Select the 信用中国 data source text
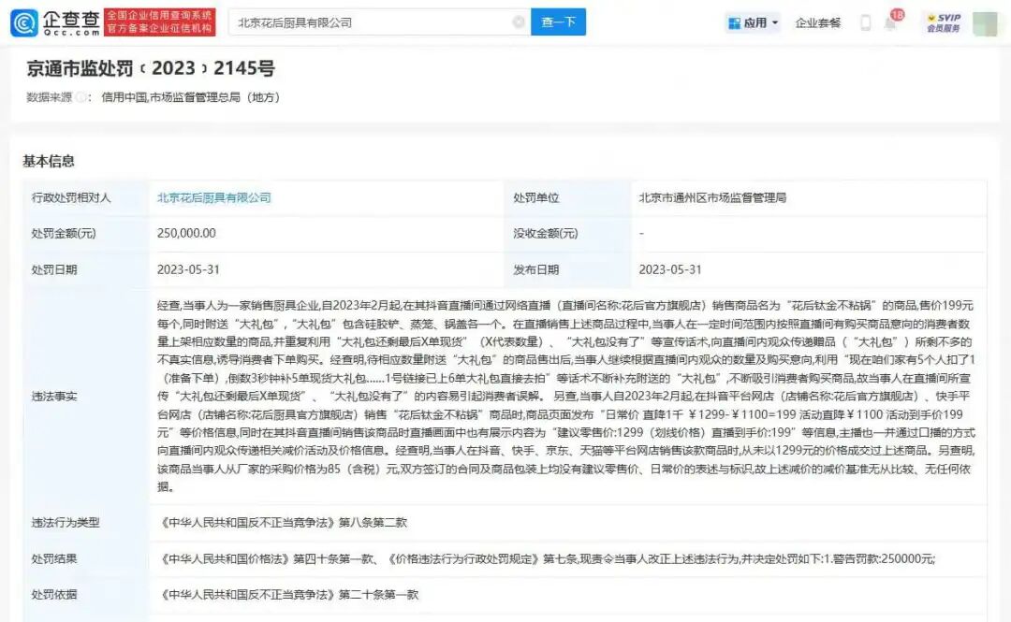Image resolution: width=1011 pixels, height=622 pixels. [x=126, y=96]
